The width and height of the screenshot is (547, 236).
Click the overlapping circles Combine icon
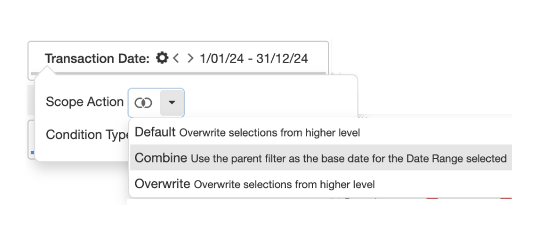point(143,103)
